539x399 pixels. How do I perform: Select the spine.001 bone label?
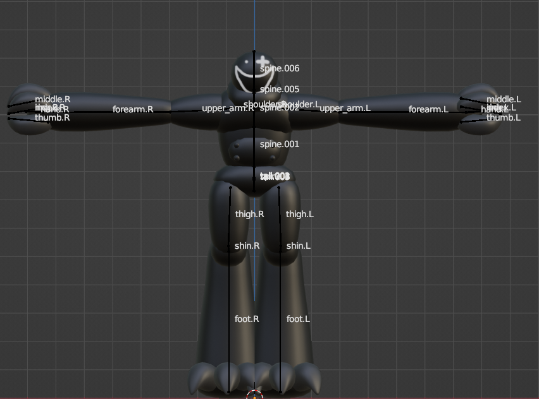(x=280, y=145)
